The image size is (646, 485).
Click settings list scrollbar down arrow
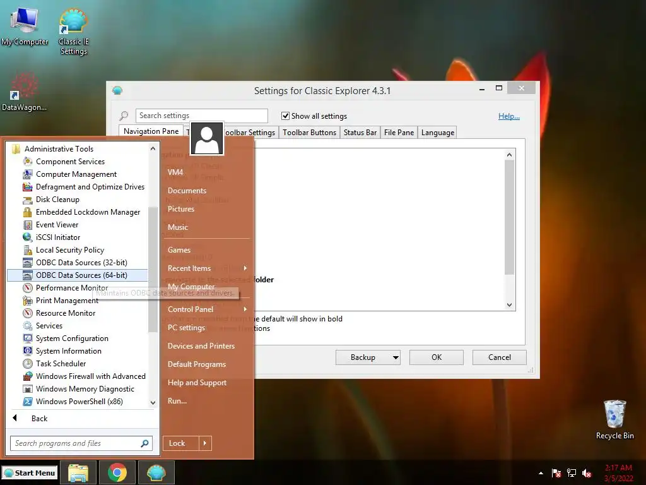tap(509, 305)
